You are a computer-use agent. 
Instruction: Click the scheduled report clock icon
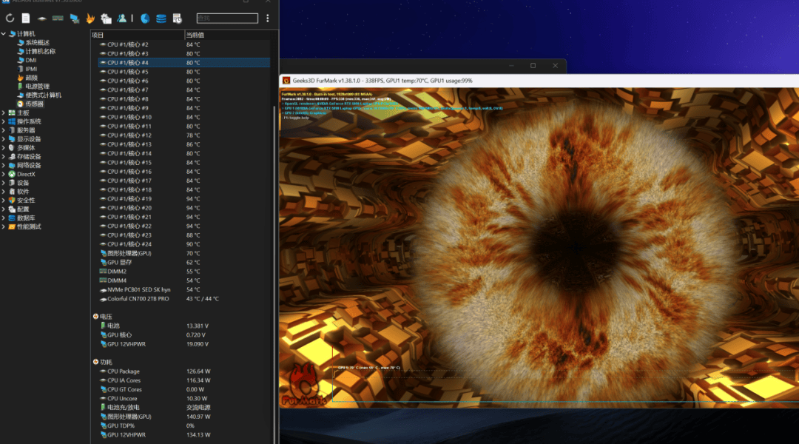tap(178, 18)
